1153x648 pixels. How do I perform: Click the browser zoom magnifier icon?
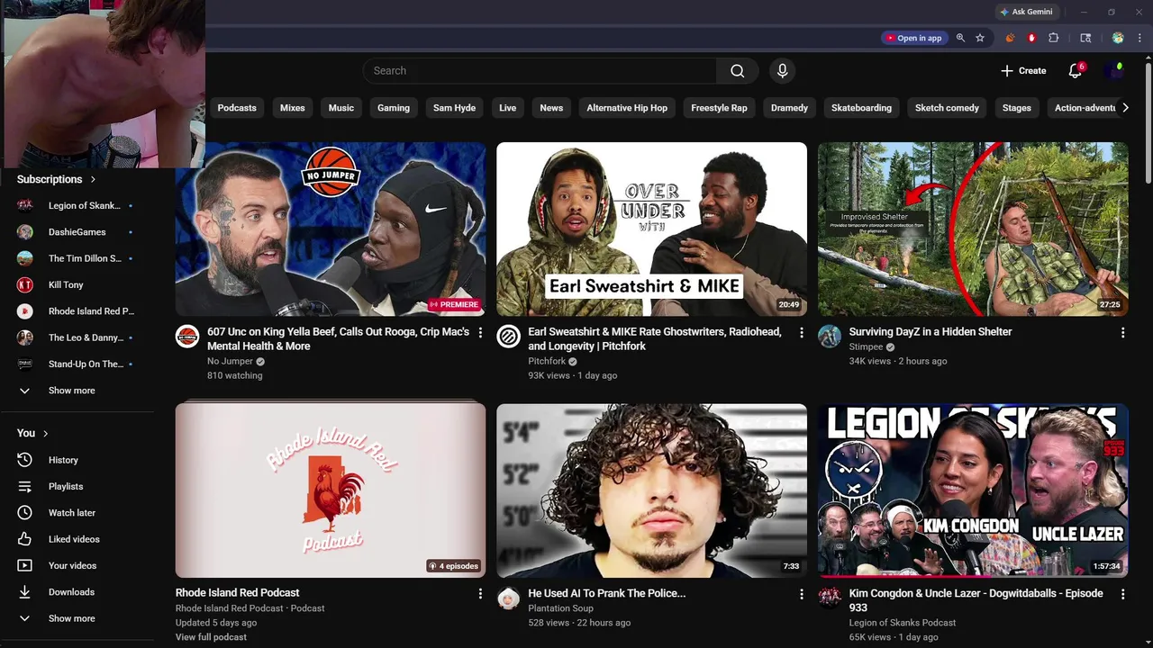960,38
